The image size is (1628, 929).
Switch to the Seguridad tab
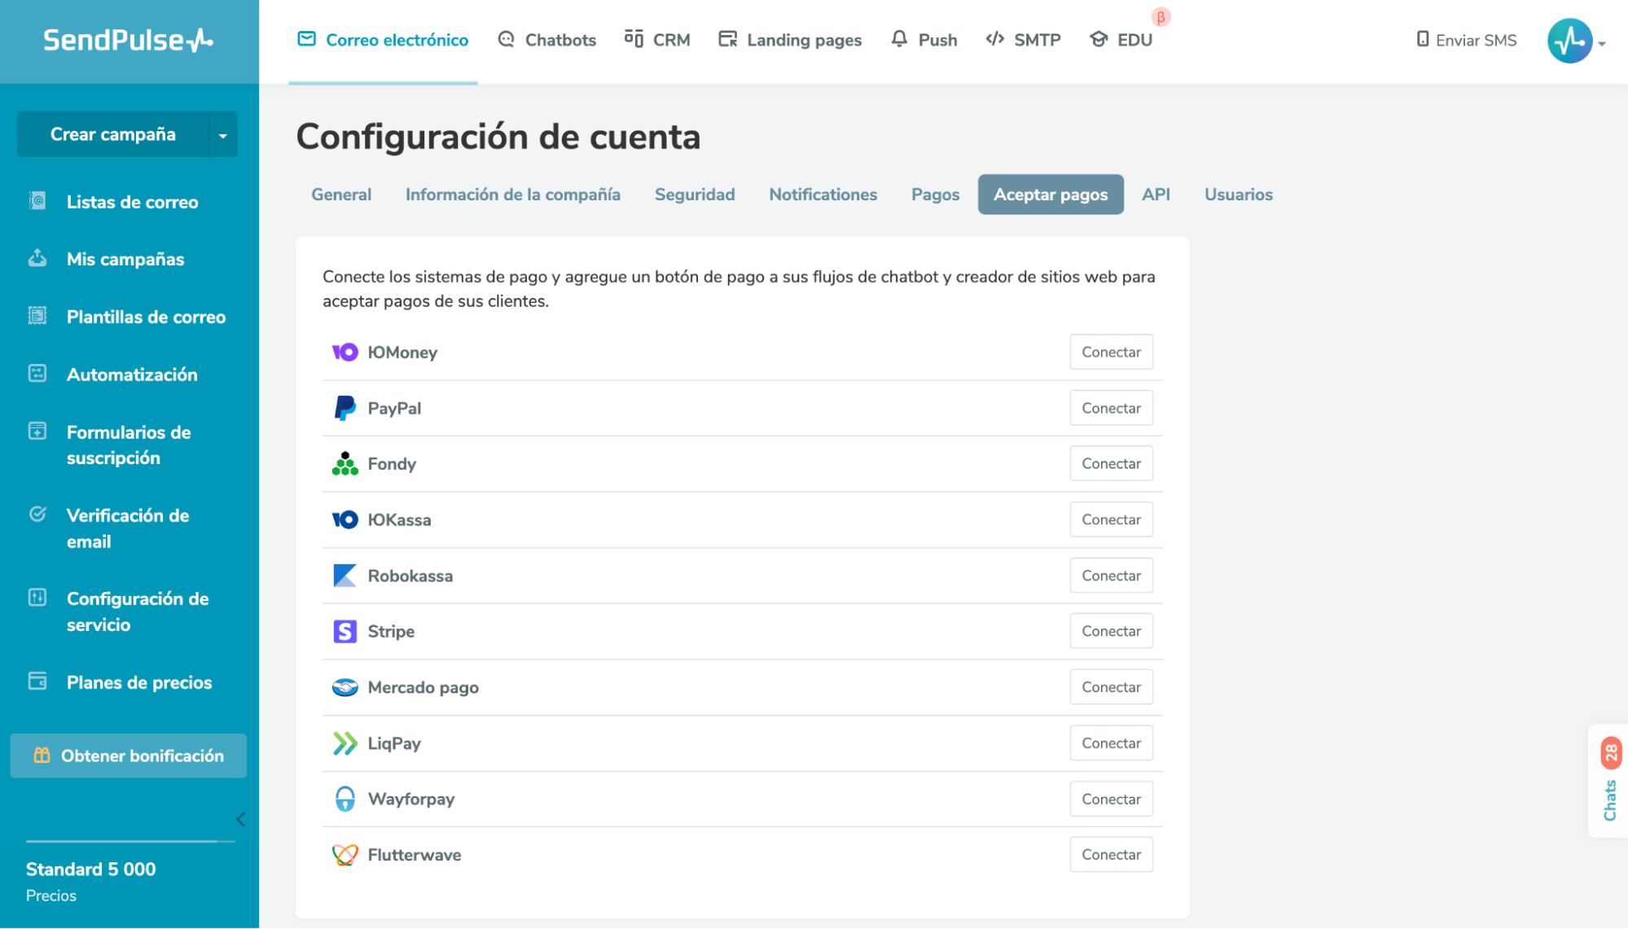pos(695,195)
